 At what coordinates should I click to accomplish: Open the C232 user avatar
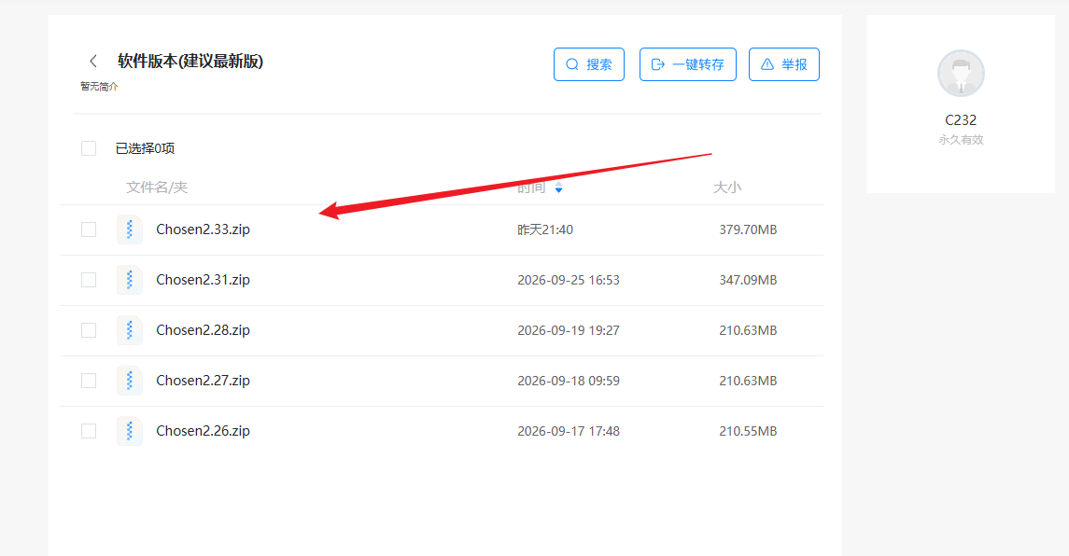(961, 74)
